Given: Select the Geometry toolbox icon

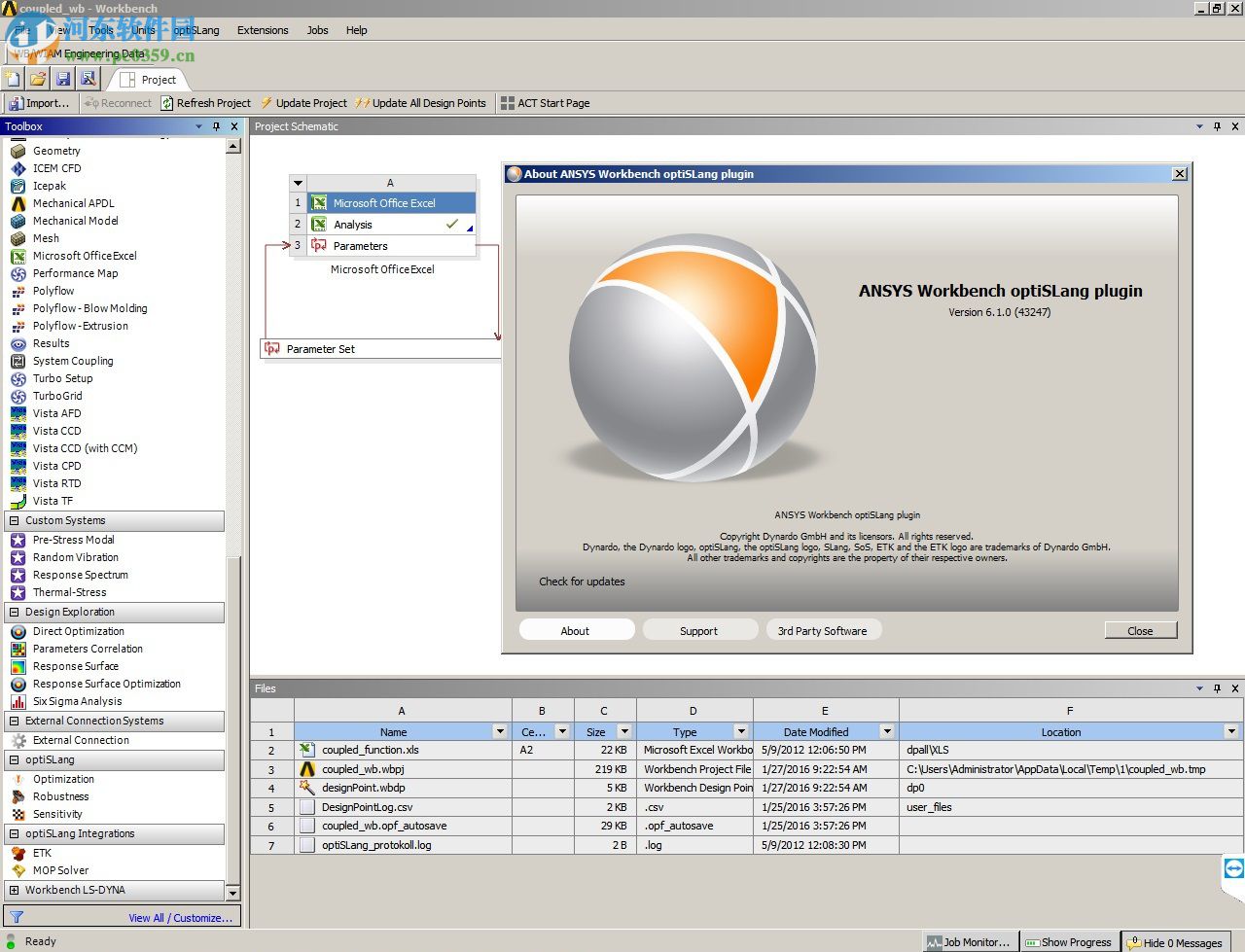Looking at the screenshot, I should click(x=18, y=151).
